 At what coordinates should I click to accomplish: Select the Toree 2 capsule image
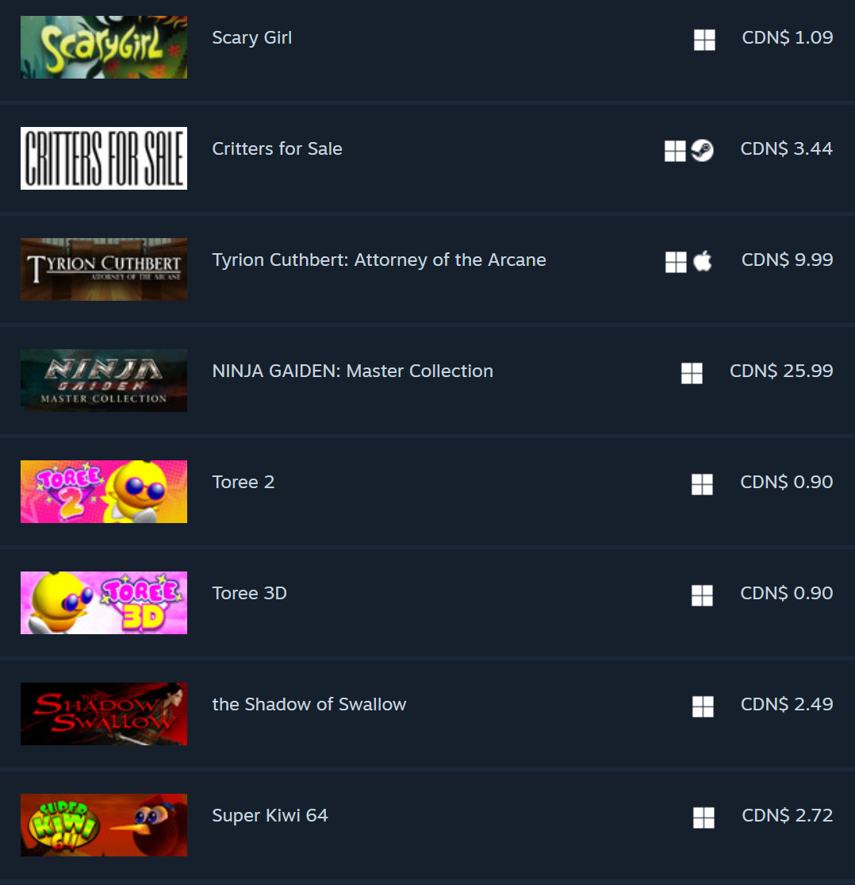pos(104,491)
